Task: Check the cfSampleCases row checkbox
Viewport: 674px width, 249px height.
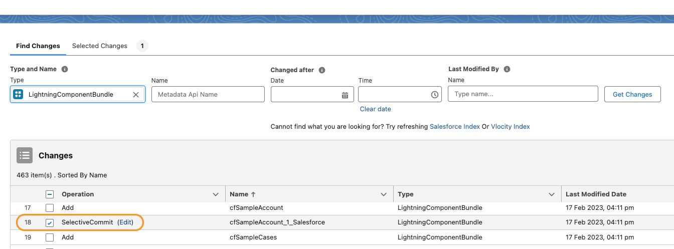Action: tap(50, 237)
